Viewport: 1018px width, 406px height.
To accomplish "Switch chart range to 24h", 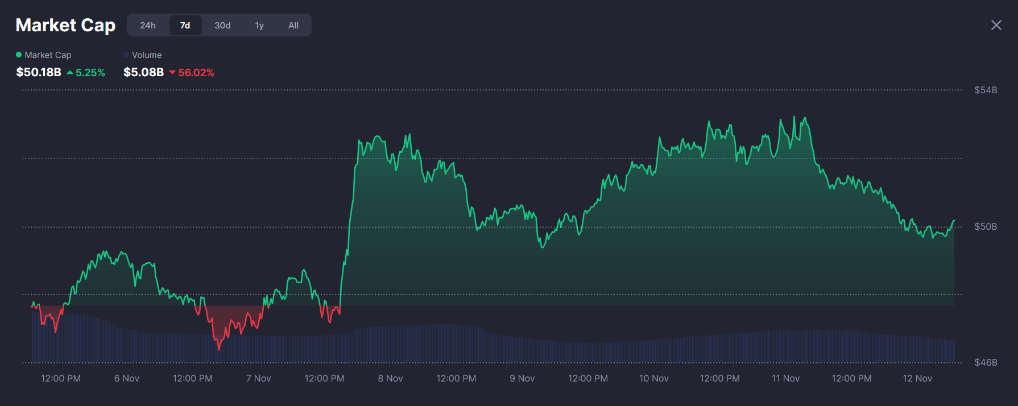I will click(148, 25).
